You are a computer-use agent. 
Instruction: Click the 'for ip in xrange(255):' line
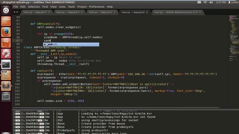coord(56,34)
